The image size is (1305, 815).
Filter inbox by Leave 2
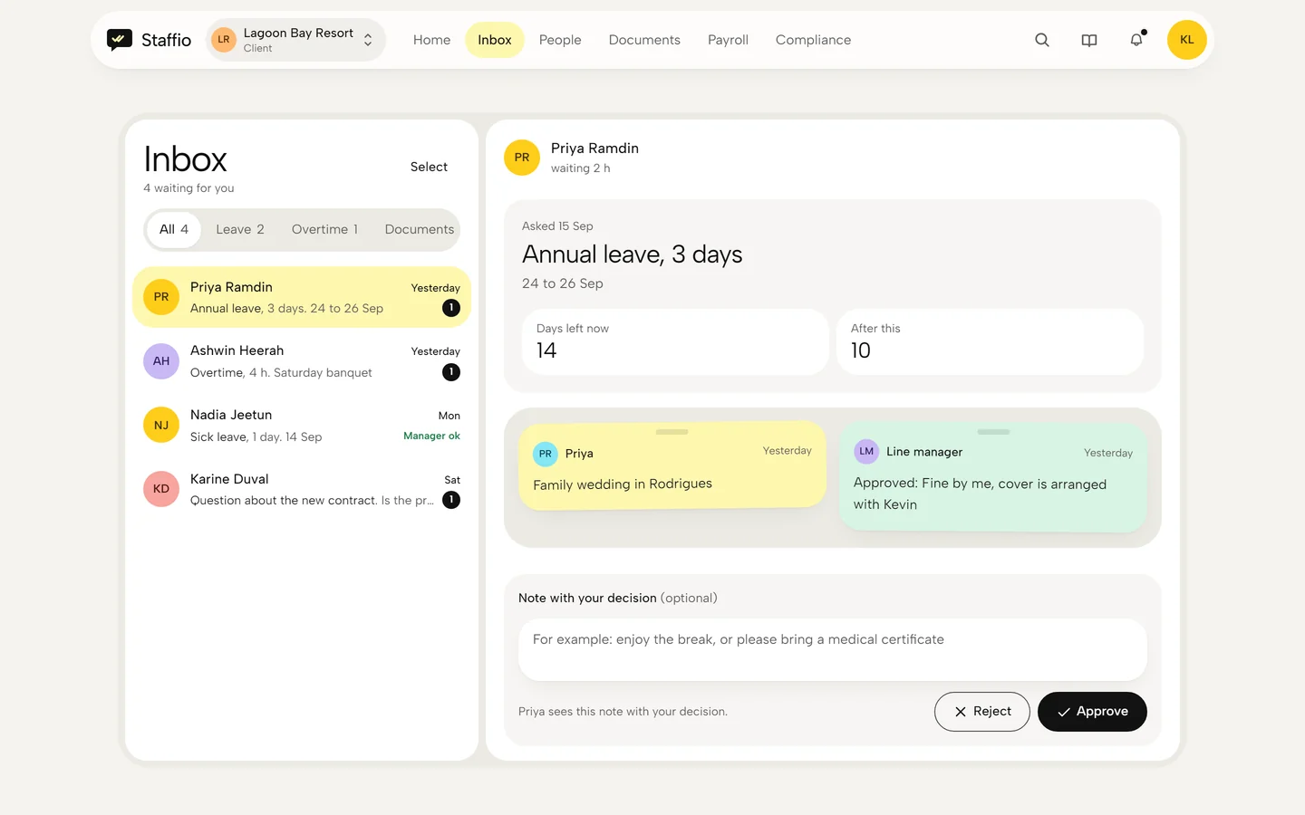(x=240, y=230)
